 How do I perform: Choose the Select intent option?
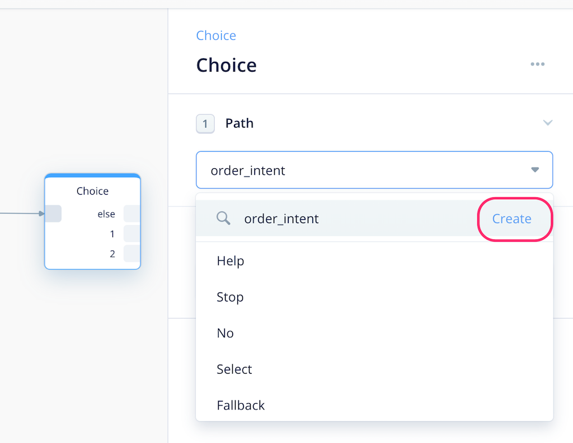pos(234,369)
